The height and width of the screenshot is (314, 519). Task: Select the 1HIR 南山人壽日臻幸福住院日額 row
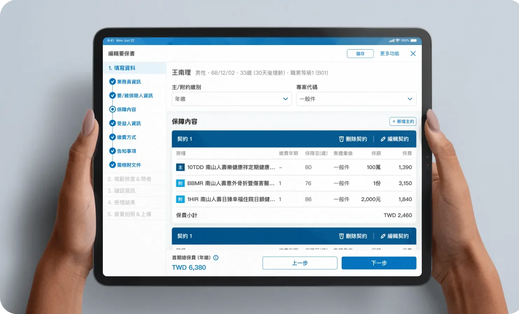click(x=294, y=199)
